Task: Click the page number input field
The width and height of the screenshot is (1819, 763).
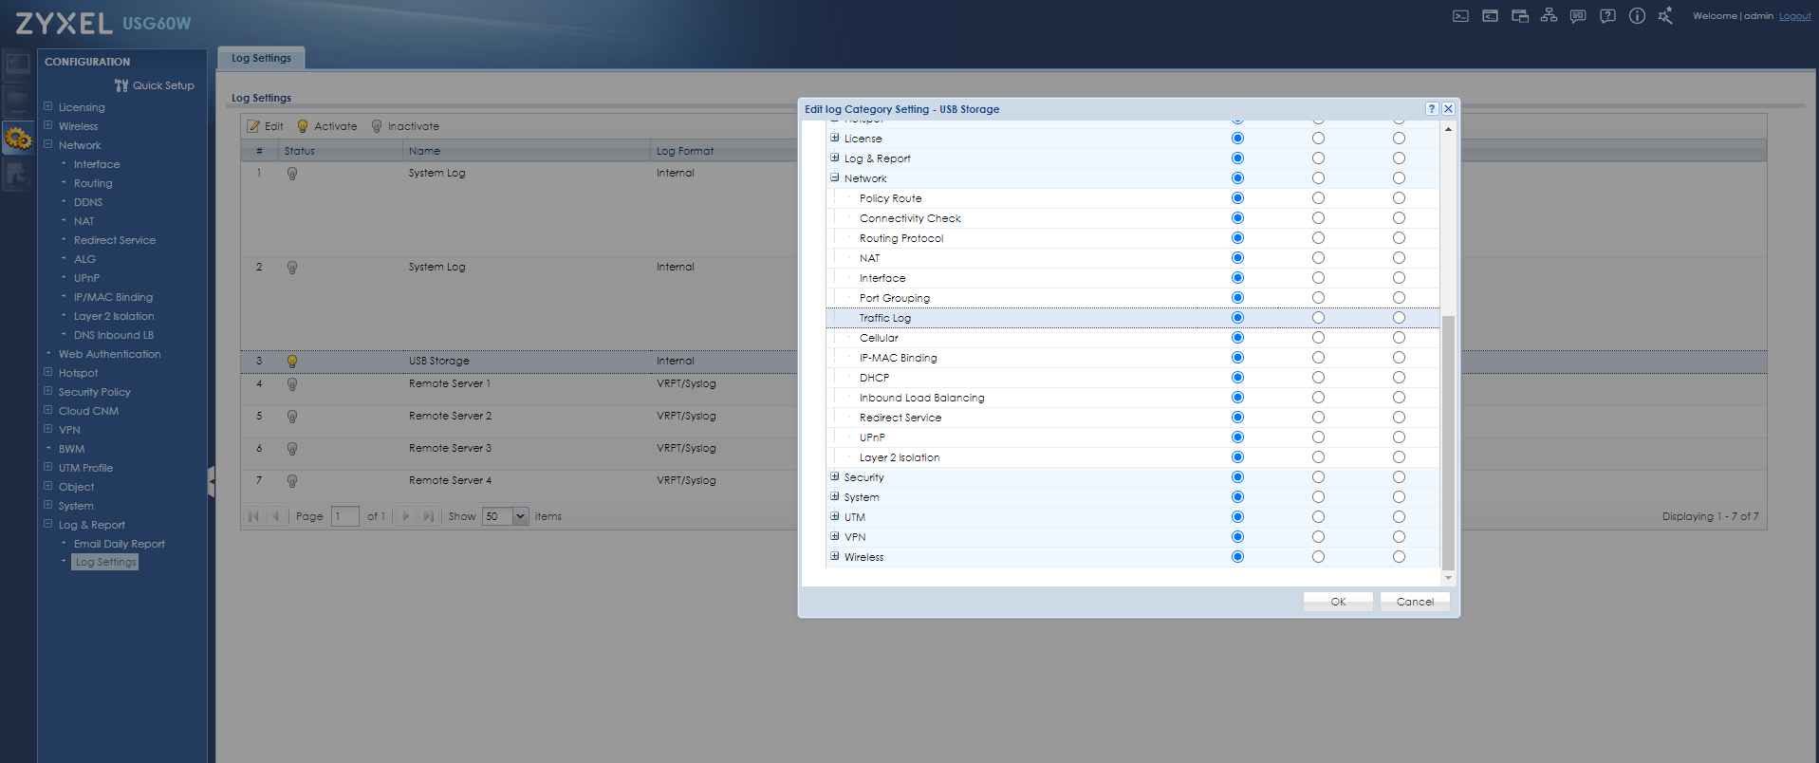Action: pos(344,516)
